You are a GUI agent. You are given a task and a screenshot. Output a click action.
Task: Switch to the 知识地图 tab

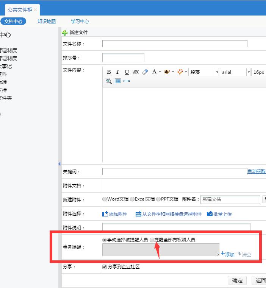(x=46, y=22)
